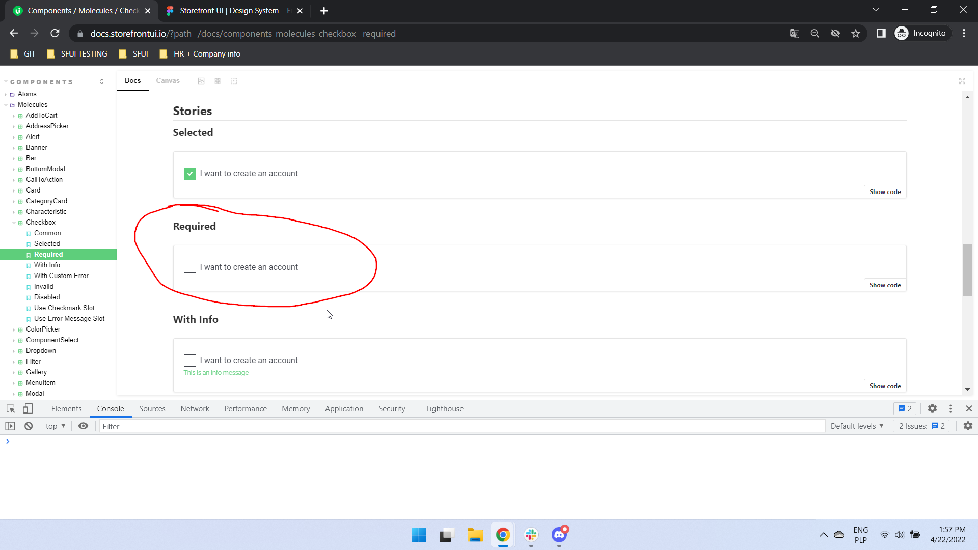The width and height of the screenshot is (978, 550).
Task: Open the Network panel in DevTools
Action: click(195, 408)
